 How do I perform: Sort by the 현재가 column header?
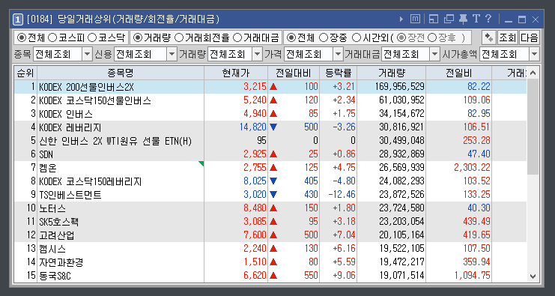pyautogui.click(x=236, y=73)
